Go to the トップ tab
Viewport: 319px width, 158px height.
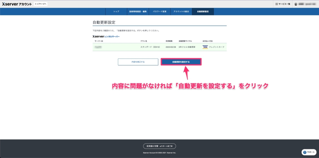click(x=116, y=12)
